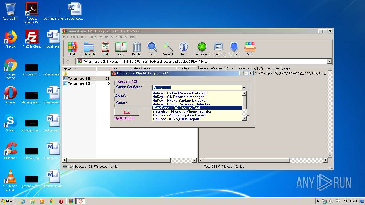Viewport: 365px width, 205px height.
Task: Click the Extract To toolbar icon
Action: tap(89, 49)
